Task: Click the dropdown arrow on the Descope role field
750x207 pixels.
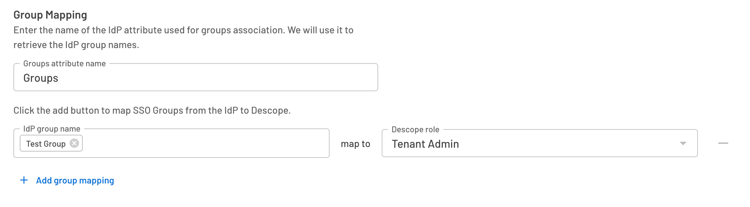Action: pyautogui.click(x=682, y=143)
